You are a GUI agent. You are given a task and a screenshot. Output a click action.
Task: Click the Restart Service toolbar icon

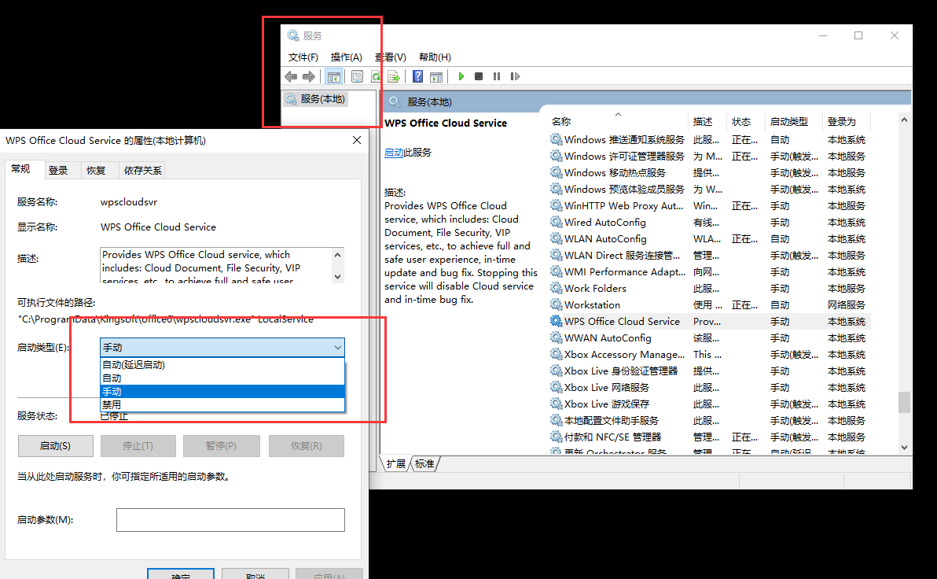pos(515,76)
